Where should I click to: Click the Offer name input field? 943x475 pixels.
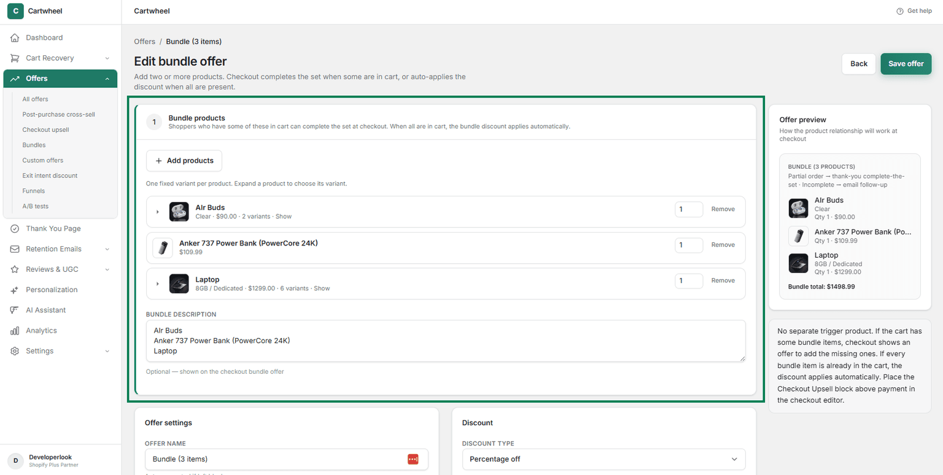point(287,459)
